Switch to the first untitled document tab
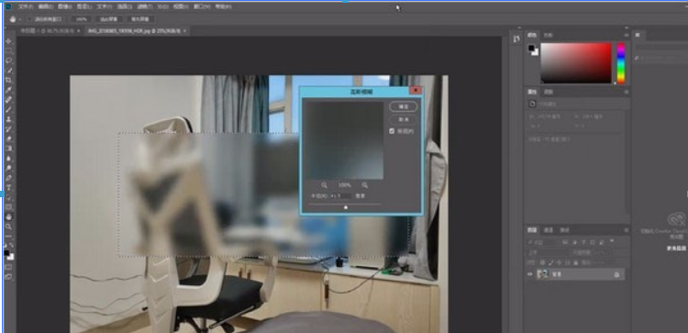This screenshot has height=333, width=688. click(47, 31)
